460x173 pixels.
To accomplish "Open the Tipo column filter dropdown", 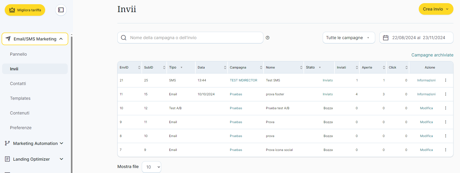I will (x=181, y=67).
